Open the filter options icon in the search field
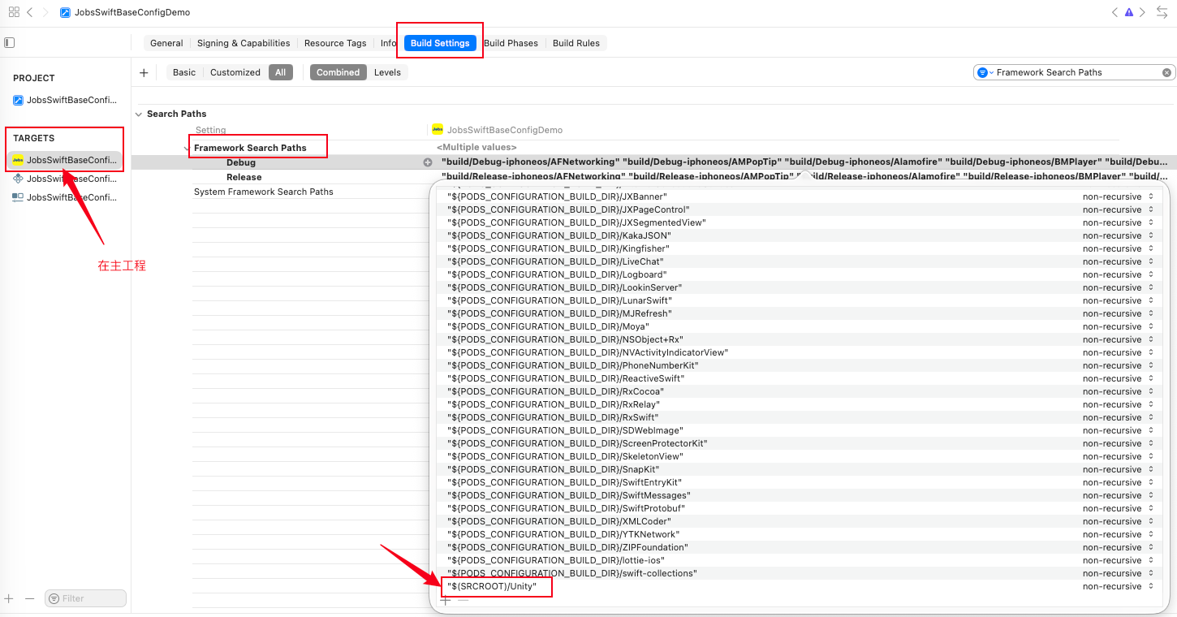 985,72
